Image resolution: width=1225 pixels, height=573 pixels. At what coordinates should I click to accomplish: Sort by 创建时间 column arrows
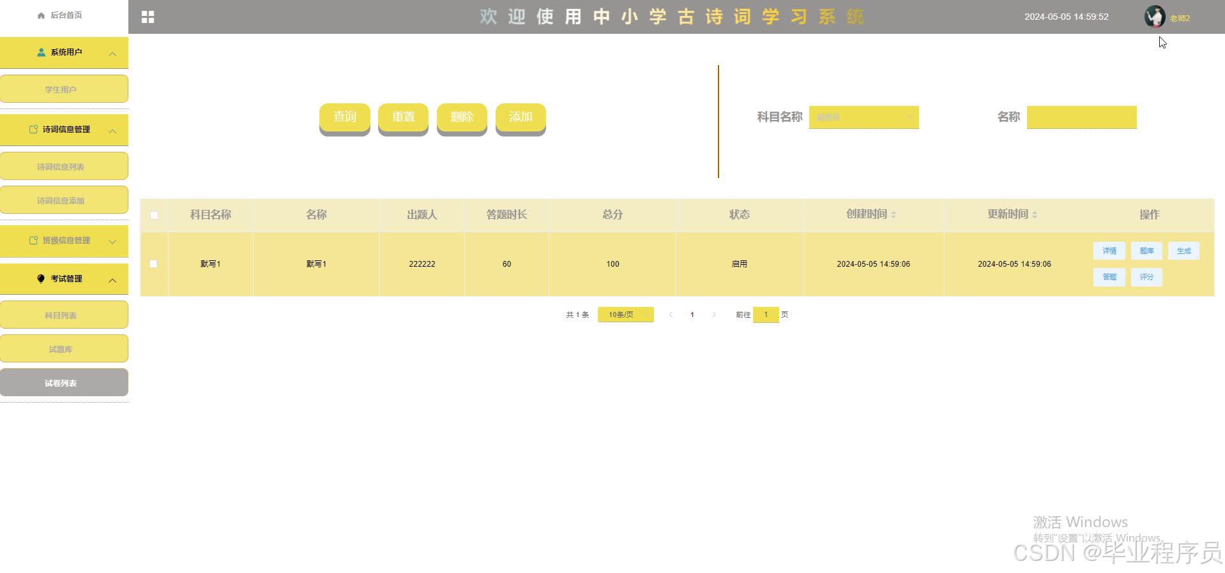[x=894, y=215]
